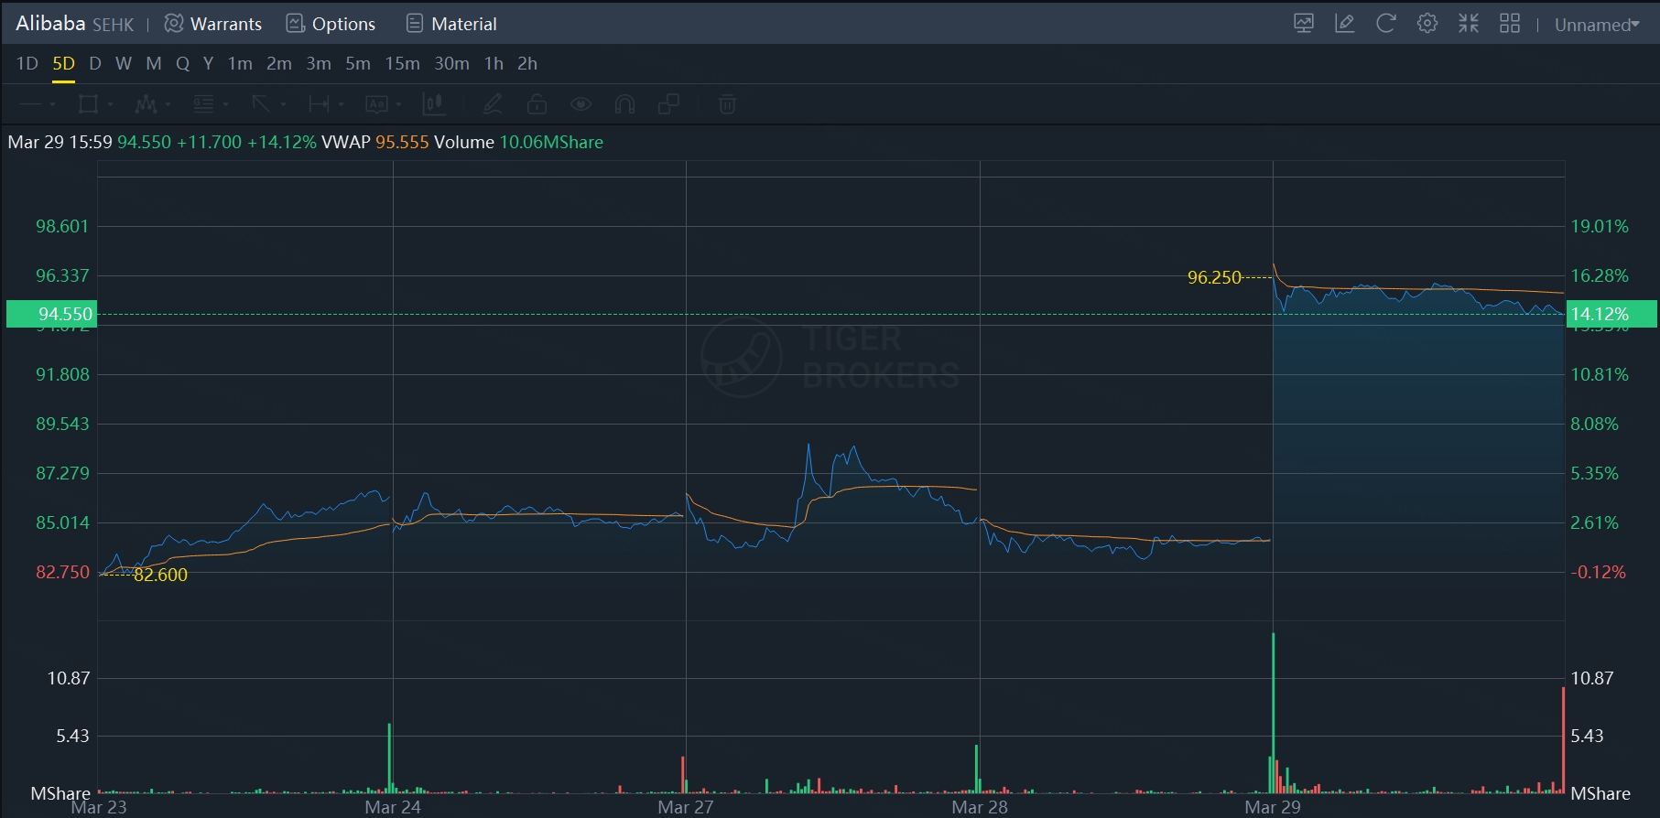Image resolution: width=1660 pixels, height=818 pixels.
Task: Toggle the lock drawings icon
Action: 537,104
